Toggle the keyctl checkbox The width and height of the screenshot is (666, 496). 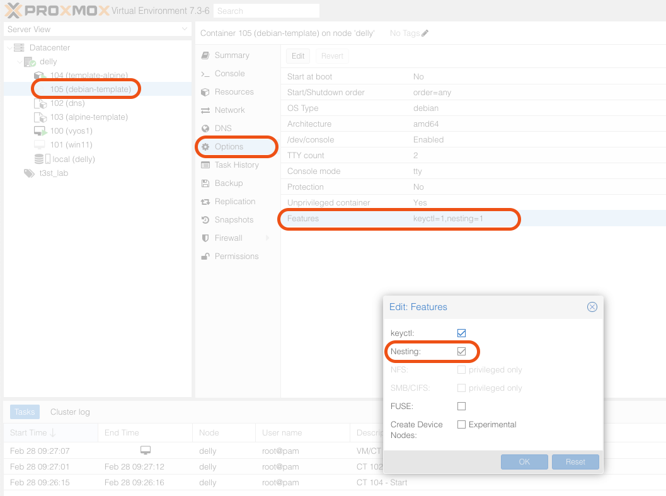462,333
